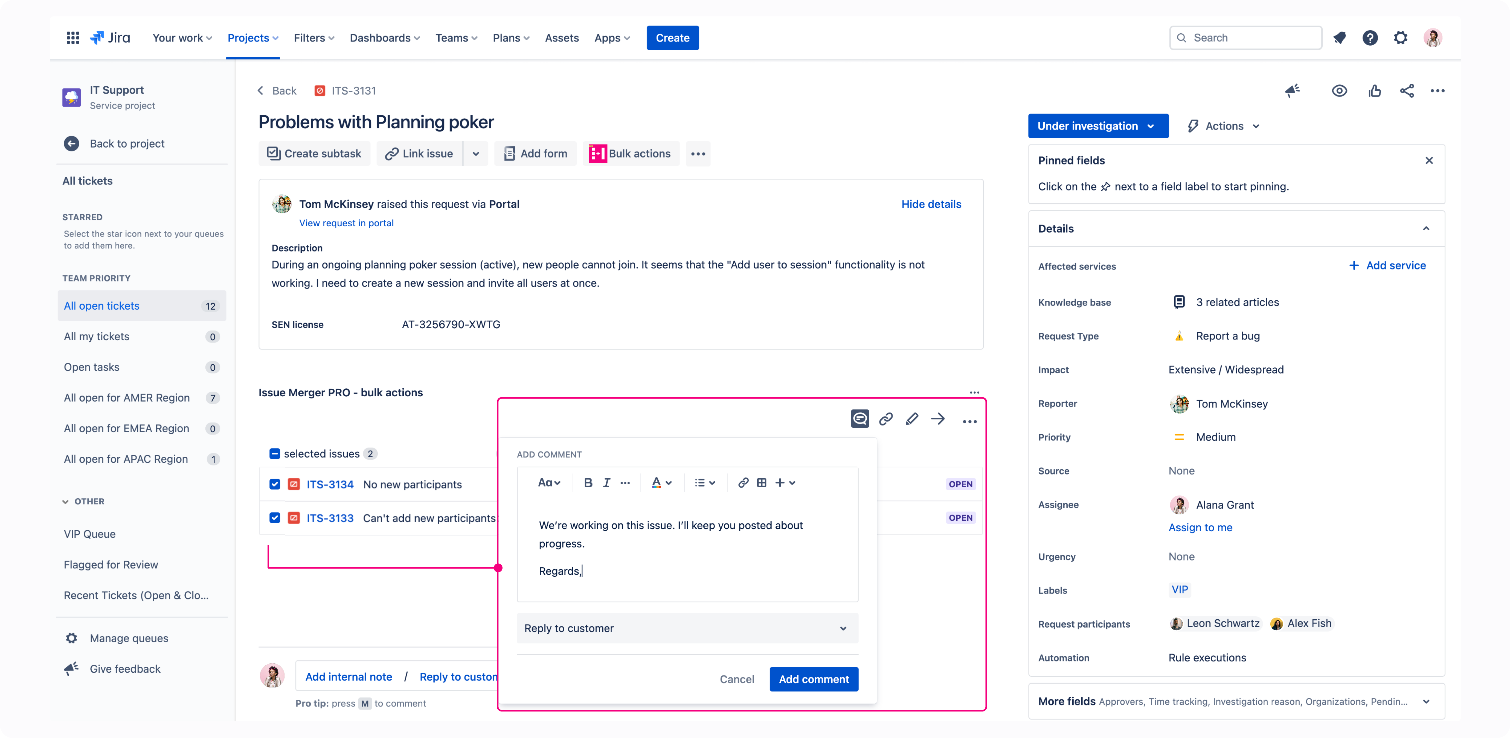
Task: Click the Add comment button
Action: 814,679
